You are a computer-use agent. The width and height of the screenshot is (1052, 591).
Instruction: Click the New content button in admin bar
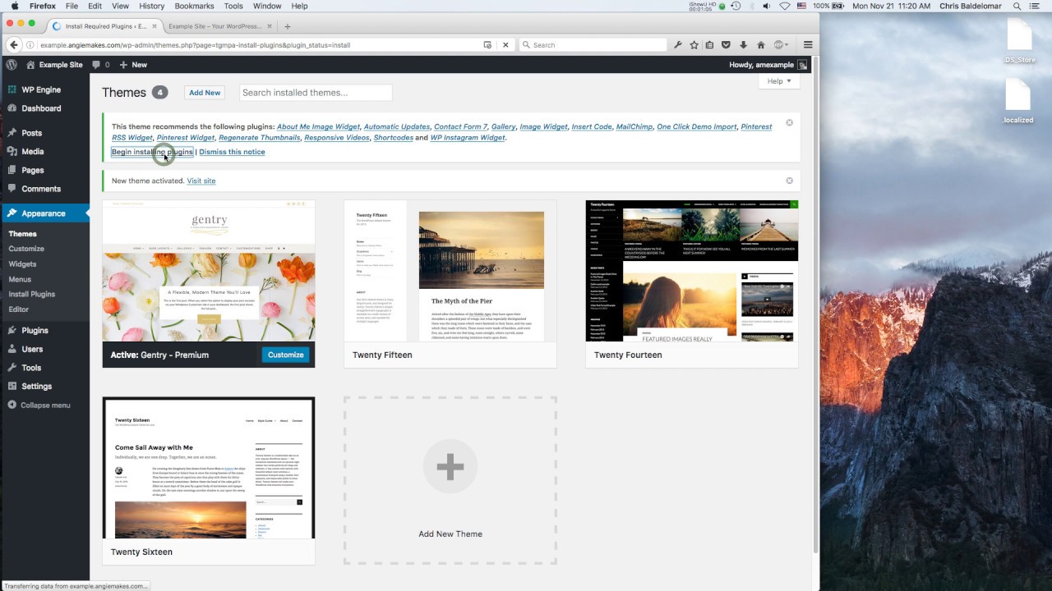[134, 64]
